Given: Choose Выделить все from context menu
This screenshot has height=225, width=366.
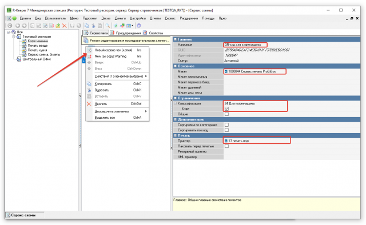Looking at the screenshot, I should [117, 118].
